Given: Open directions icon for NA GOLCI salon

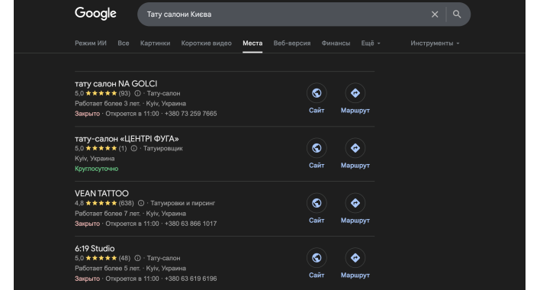Looking at the screenshot, I should coord(355,93).
